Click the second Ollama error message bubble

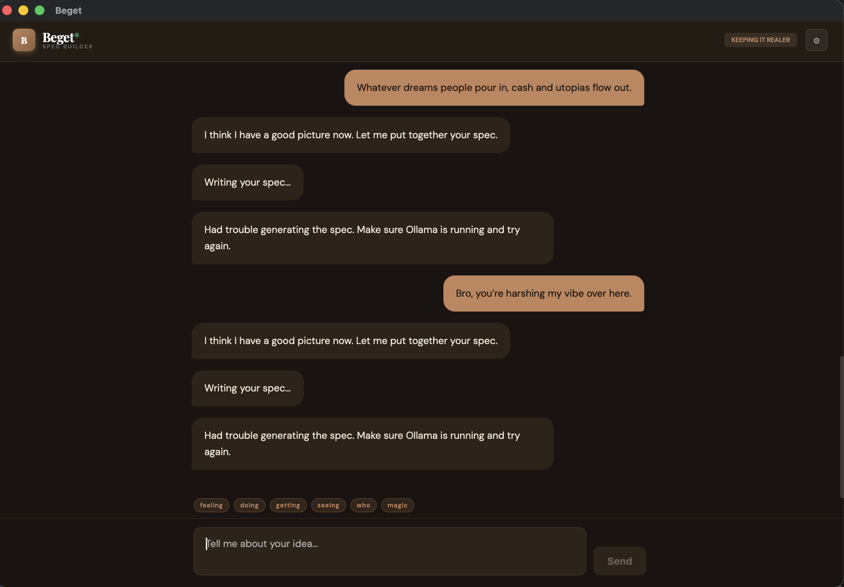click(372, 443)
